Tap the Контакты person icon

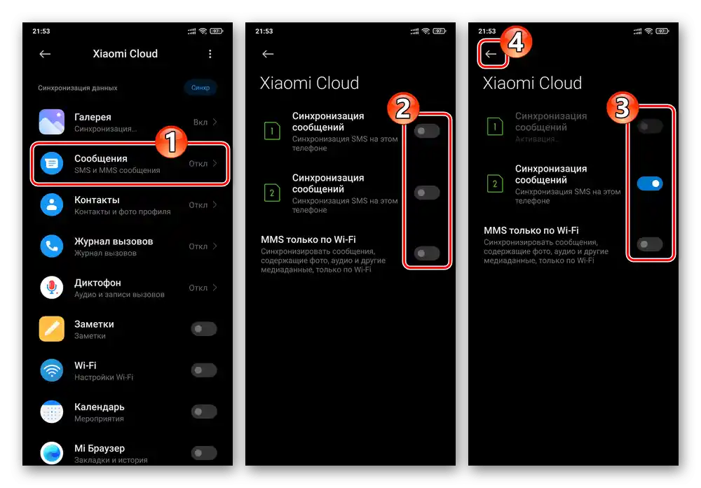tap(51, 205)
